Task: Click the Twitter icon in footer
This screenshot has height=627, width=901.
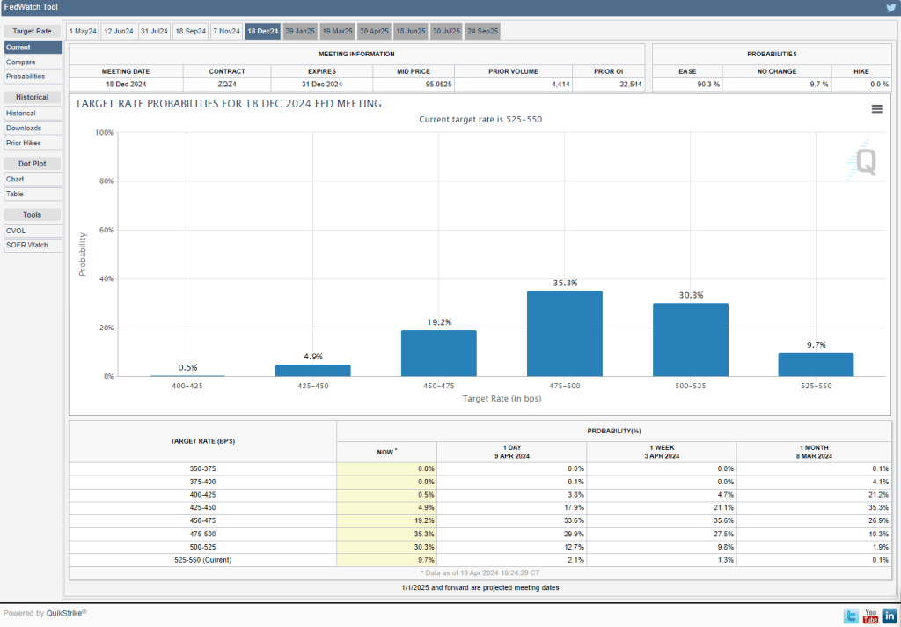Action: pos(851,616)
